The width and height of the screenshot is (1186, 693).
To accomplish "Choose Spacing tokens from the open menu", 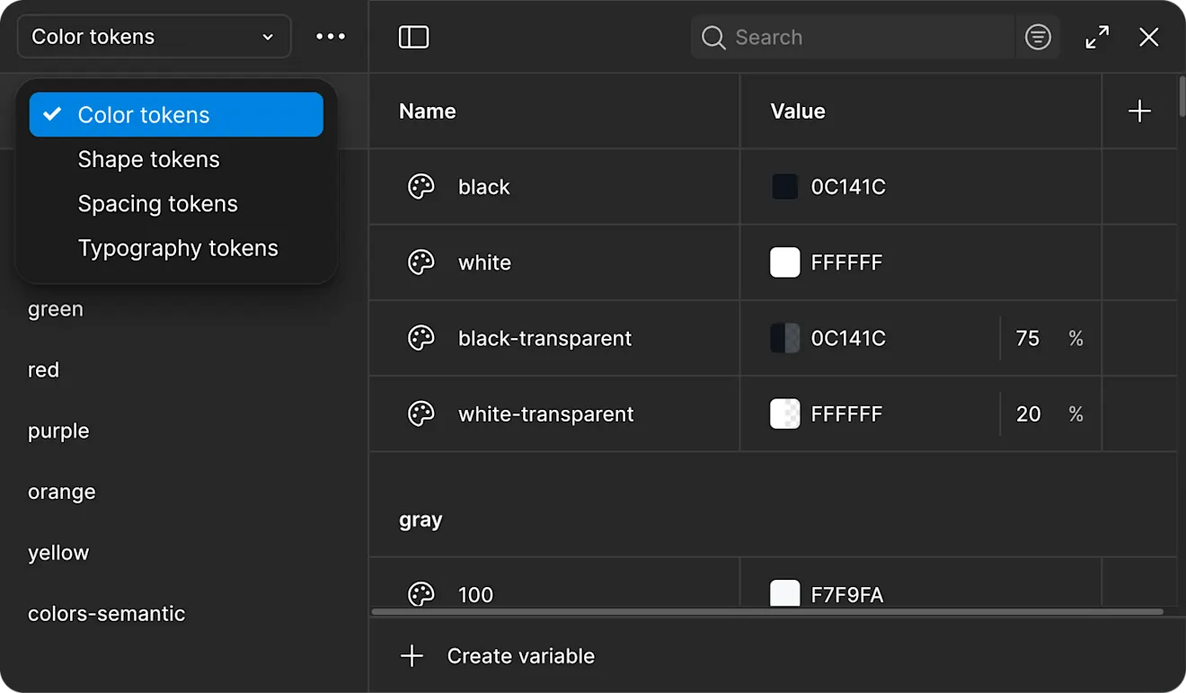I will (157, 203).
